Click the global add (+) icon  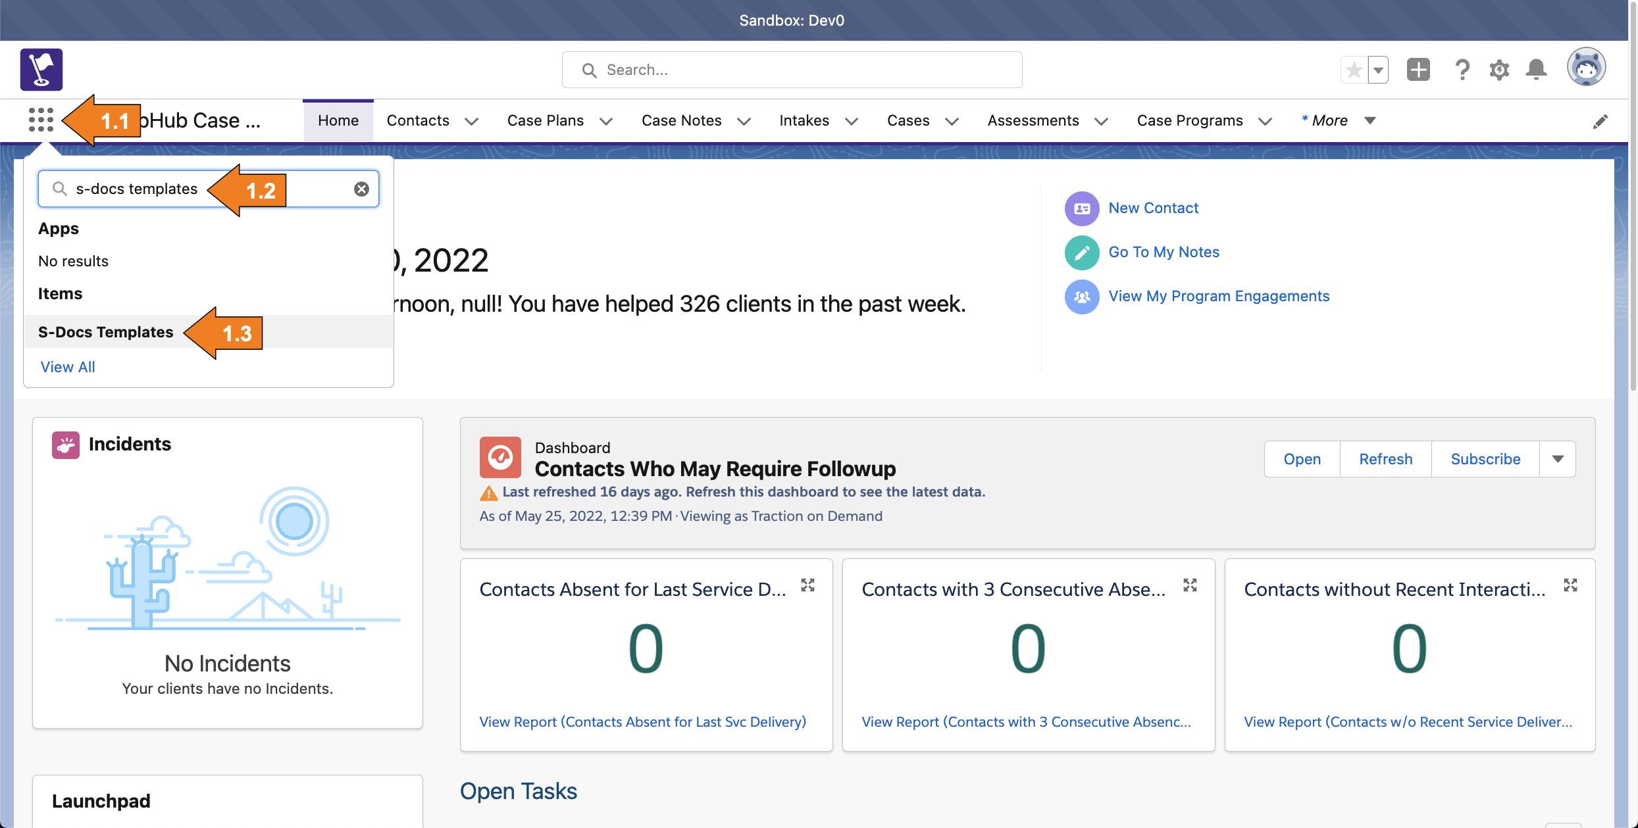[1418, 69]
